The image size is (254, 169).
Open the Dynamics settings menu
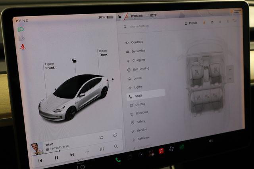point(135,51)
